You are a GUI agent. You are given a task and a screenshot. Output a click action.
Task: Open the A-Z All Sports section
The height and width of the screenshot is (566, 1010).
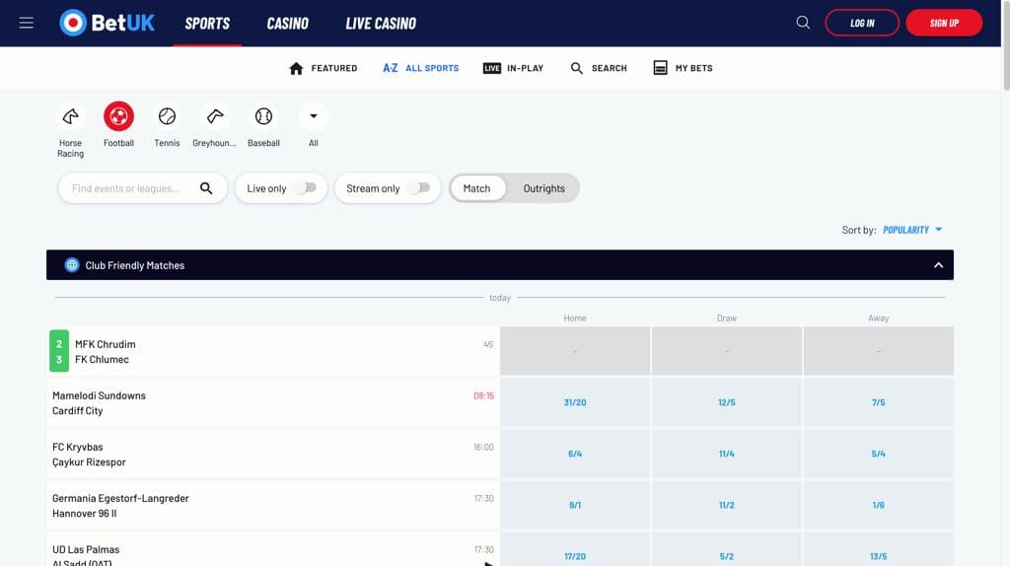click(420, 68)
